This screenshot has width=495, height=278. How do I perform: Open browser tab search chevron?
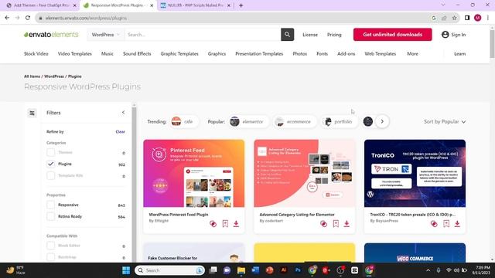coord(443,5)
